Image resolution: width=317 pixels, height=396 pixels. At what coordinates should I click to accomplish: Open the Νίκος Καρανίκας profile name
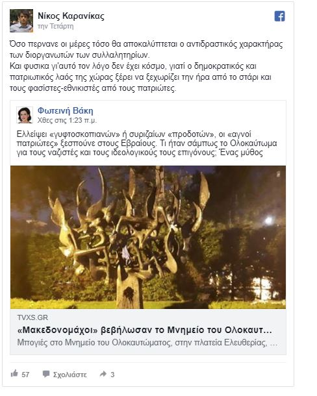[71, 16]
